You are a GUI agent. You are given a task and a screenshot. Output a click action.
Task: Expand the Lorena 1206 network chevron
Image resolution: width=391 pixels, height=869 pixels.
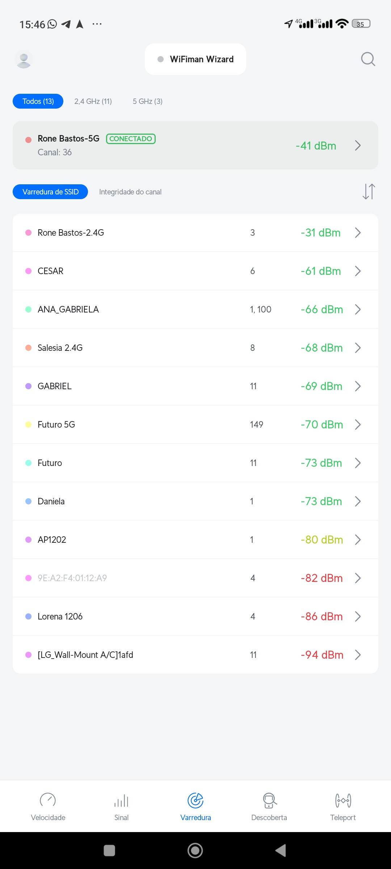pyautogui.click(x=358, y=616)
